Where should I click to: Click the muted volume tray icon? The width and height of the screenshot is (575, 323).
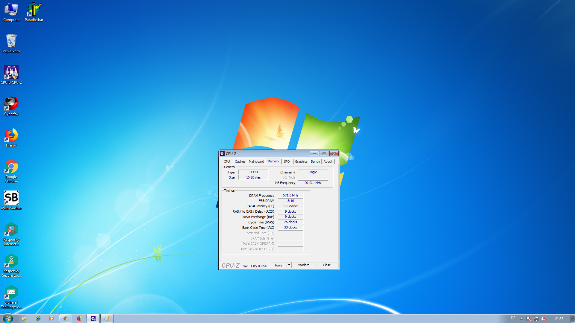point(543,319)
